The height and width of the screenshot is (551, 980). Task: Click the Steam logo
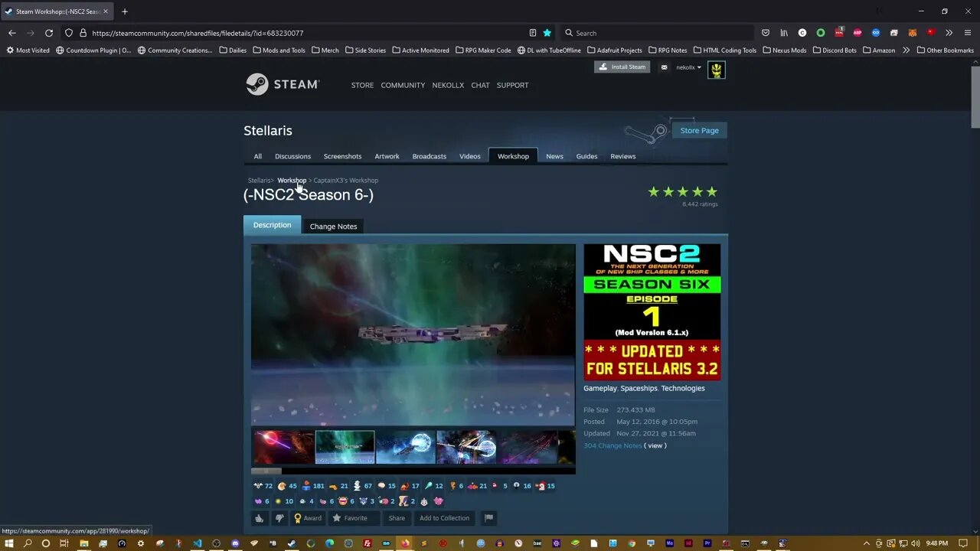point(283,84)
